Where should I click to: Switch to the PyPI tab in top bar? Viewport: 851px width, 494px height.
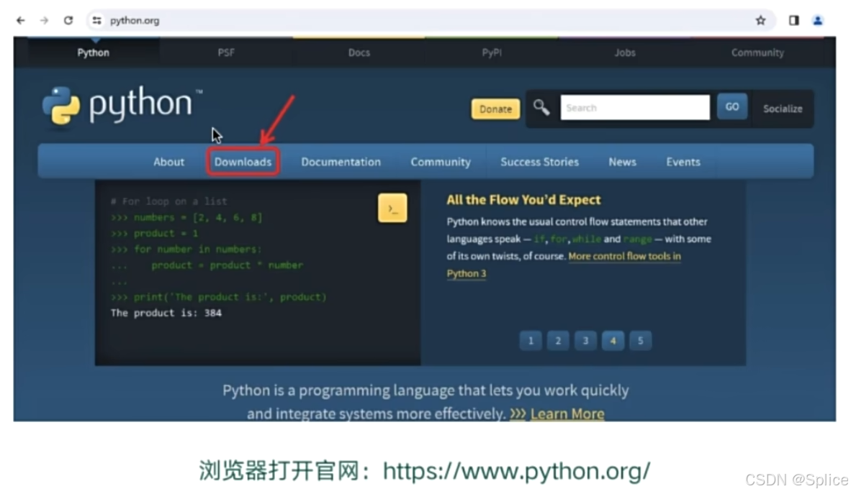[x=492, y=52]
